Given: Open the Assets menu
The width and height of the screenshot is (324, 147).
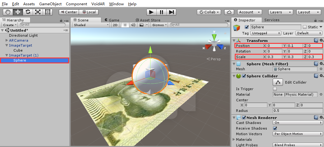Looking at the screenshot, I should coord(29,4).
